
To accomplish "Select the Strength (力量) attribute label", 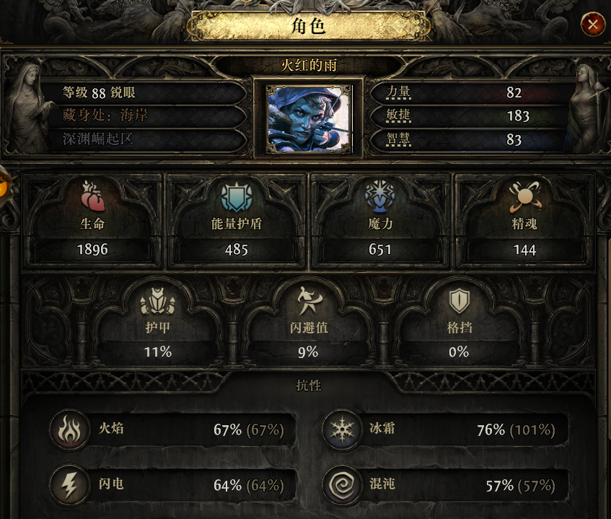I will point(398,92).
